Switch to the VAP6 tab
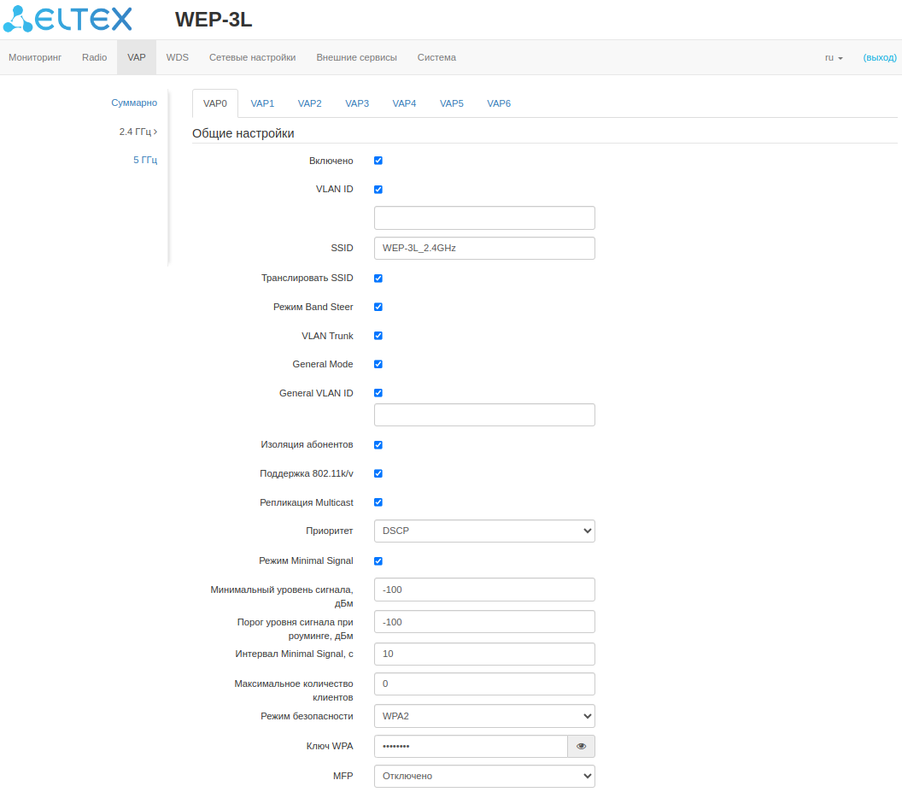This screenshot has height=798, width=902. point(499,103)
